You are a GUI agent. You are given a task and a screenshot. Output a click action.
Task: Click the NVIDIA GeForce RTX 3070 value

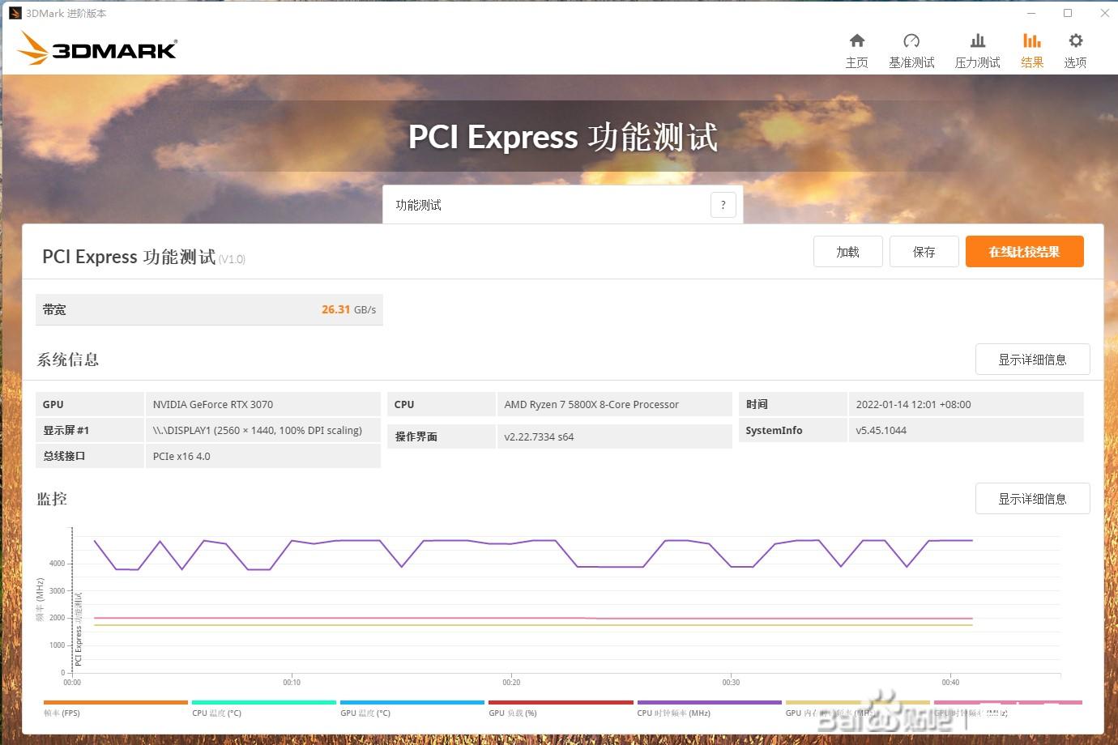[213, 404]
